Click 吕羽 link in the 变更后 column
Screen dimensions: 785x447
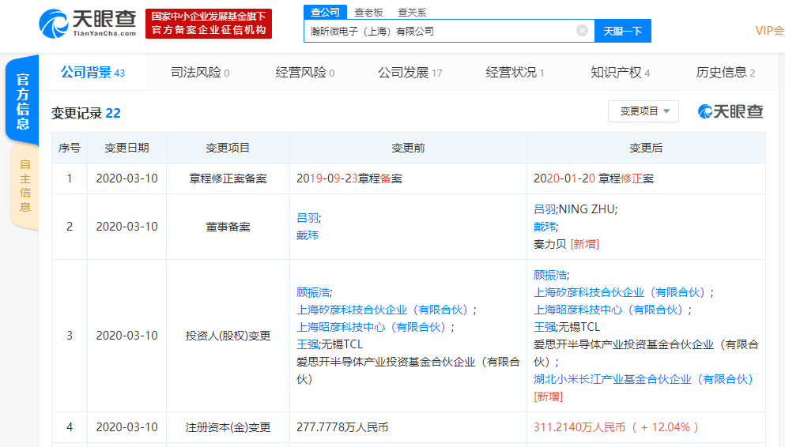[545, 209]
